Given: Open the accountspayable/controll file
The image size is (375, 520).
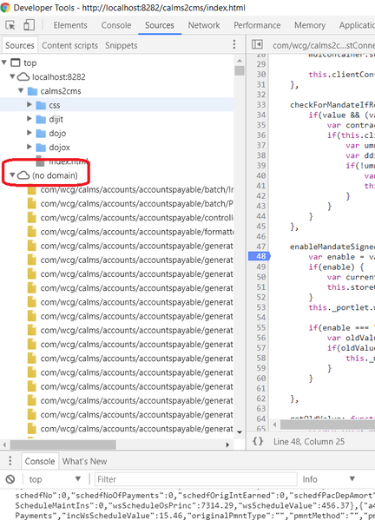Looking at the screenshot, I should (x=136, y=218).
